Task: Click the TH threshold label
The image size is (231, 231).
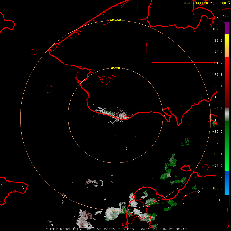Action: pos(220,200)
